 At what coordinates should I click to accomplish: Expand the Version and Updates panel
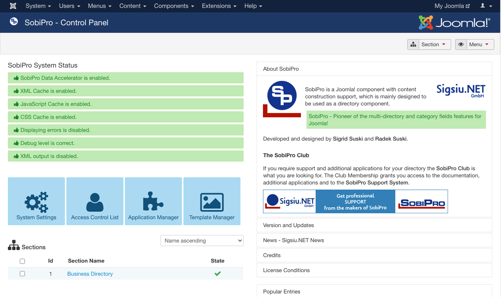point(374,225)
